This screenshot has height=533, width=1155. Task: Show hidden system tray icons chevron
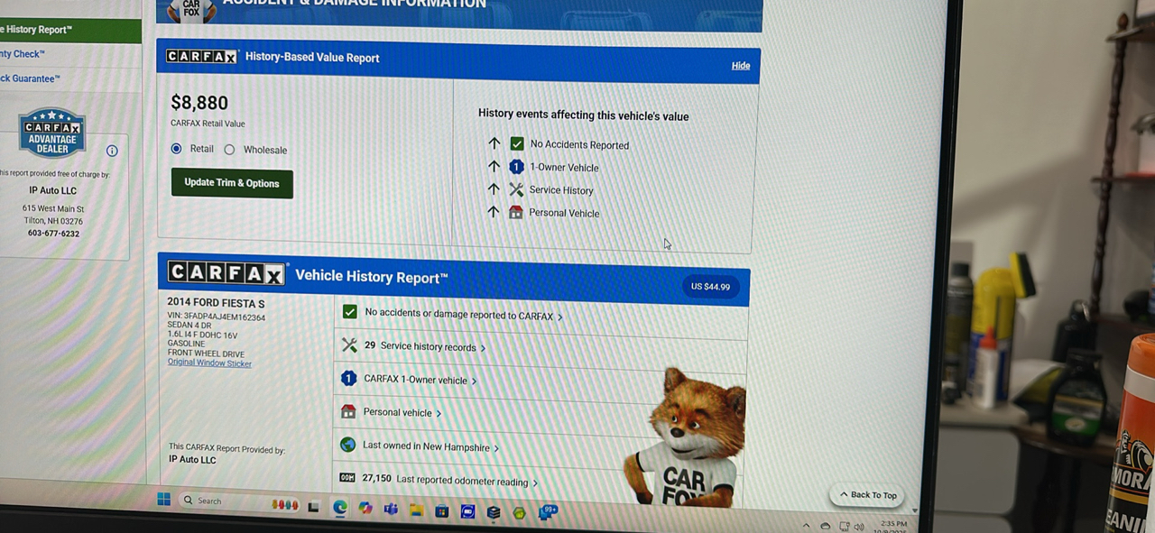point(805,525)
